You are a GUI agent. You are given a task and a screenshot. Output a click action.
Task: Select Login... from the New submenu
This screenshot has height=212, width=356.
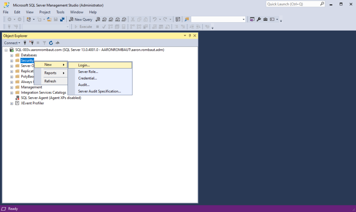click(x=84, y=65)
